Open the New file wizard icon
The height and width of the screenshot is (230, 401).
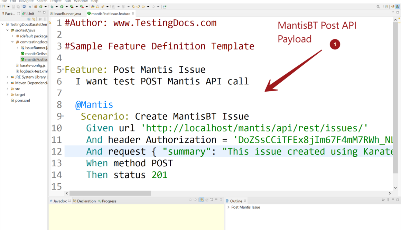[x=3, y=7]
